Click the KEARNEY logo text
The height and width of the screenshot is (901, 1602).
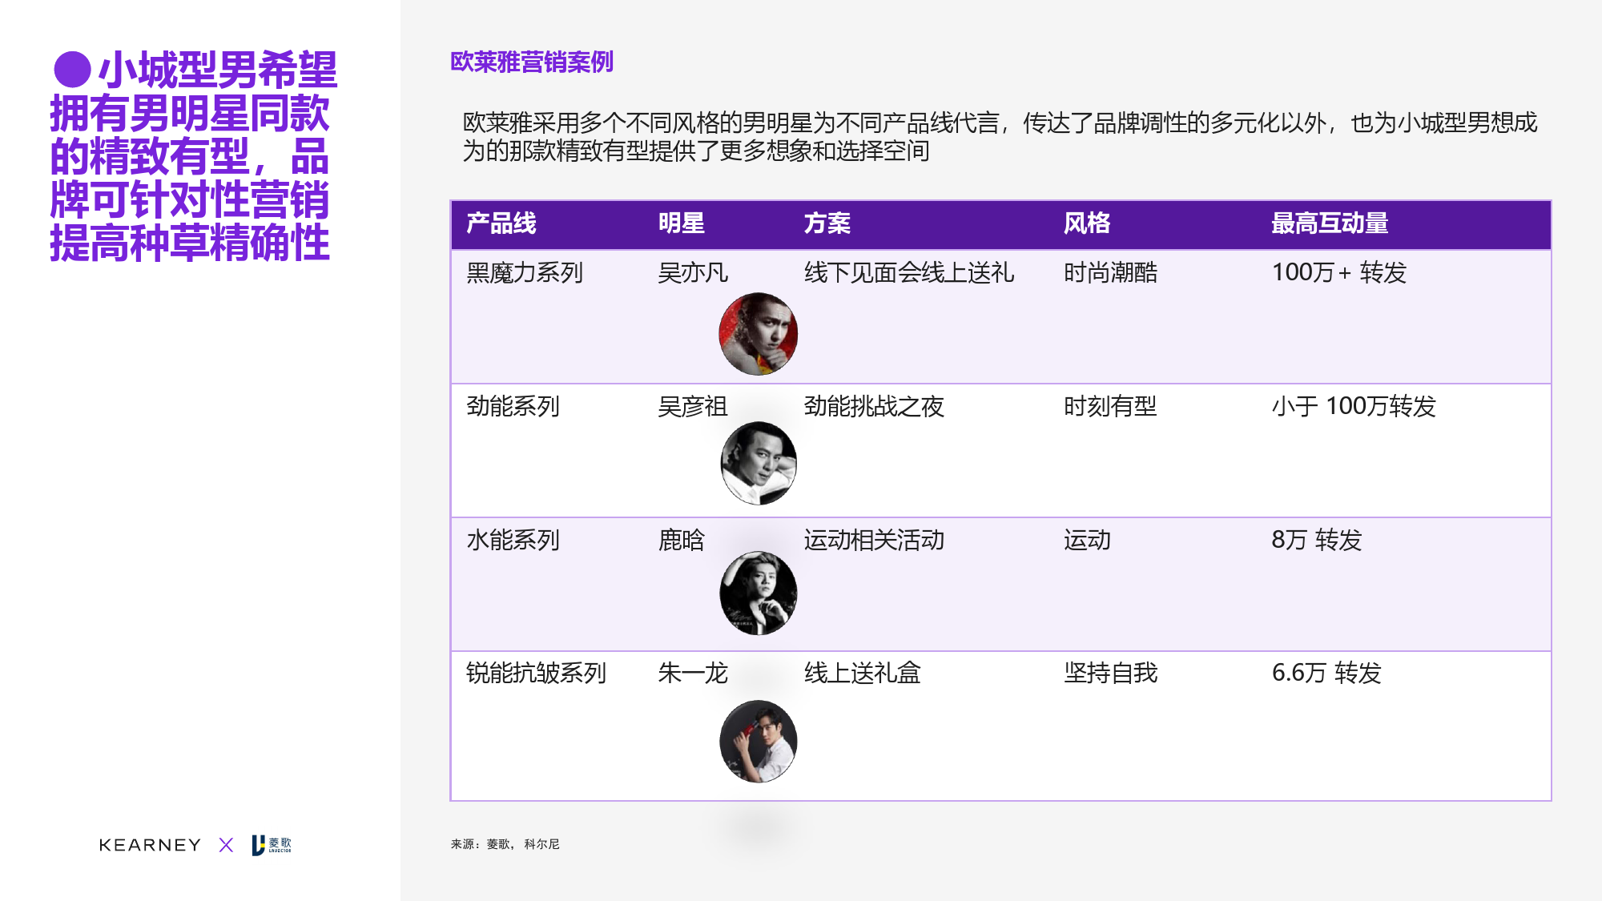coord(150,845)
